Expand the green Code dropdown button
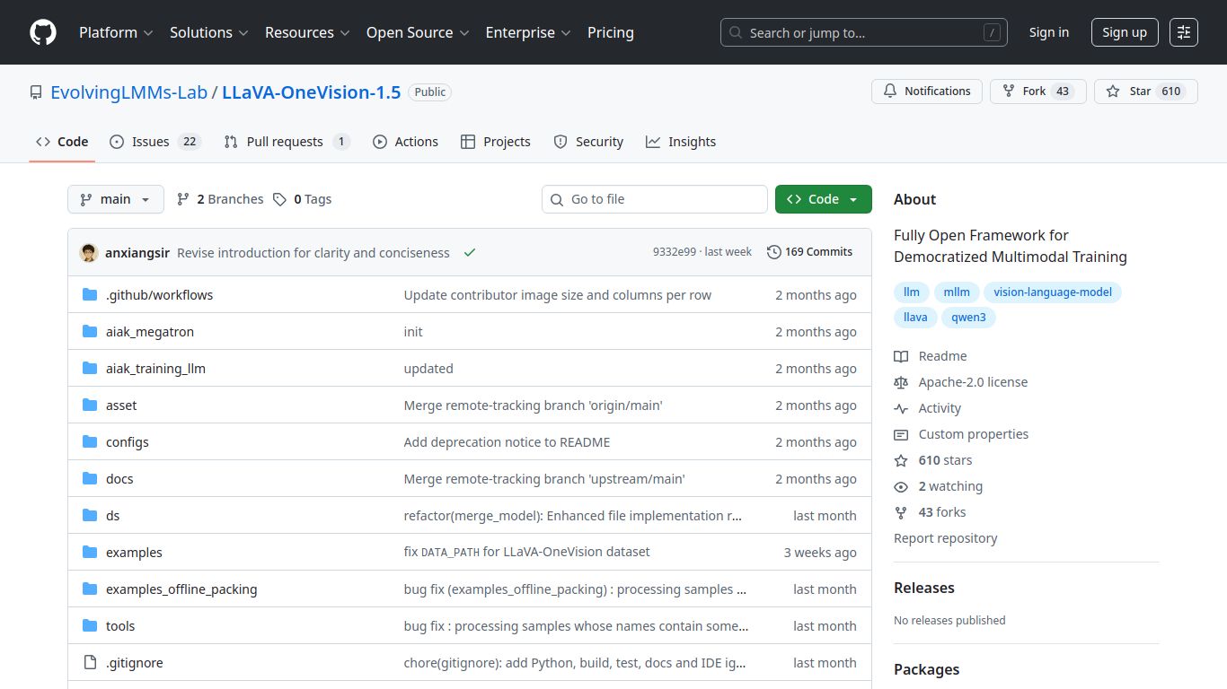 823,199
